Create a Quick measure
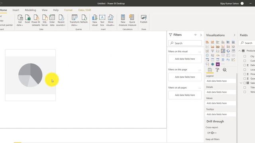The image size is (255, 143). pyautogui.click(x=132, y=20)
